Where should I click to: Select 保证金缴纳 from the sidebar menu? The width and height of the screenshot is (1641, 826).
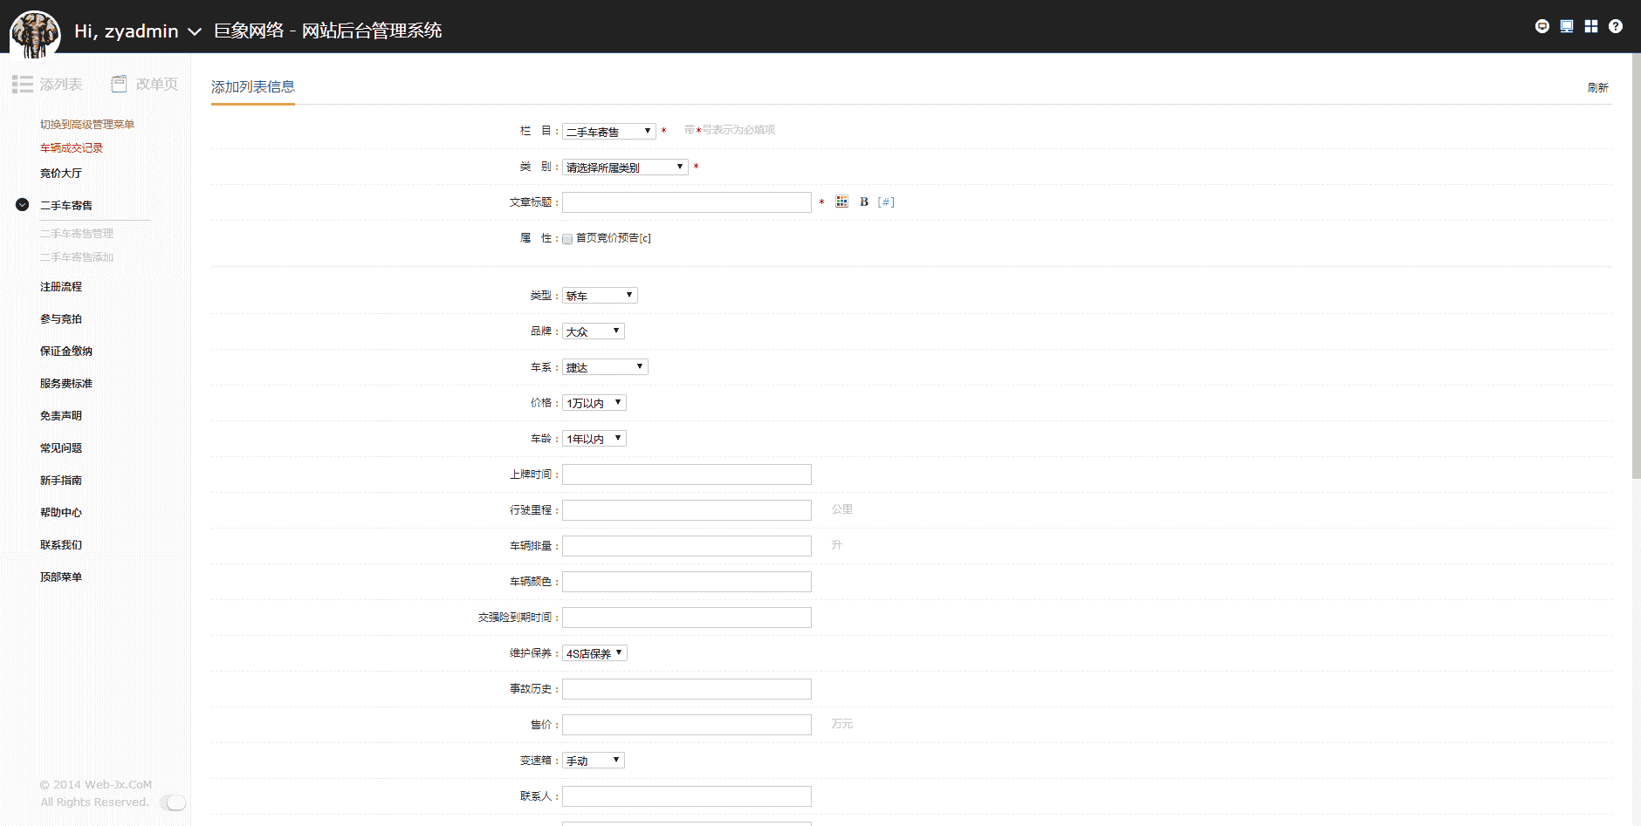(66, 352)
